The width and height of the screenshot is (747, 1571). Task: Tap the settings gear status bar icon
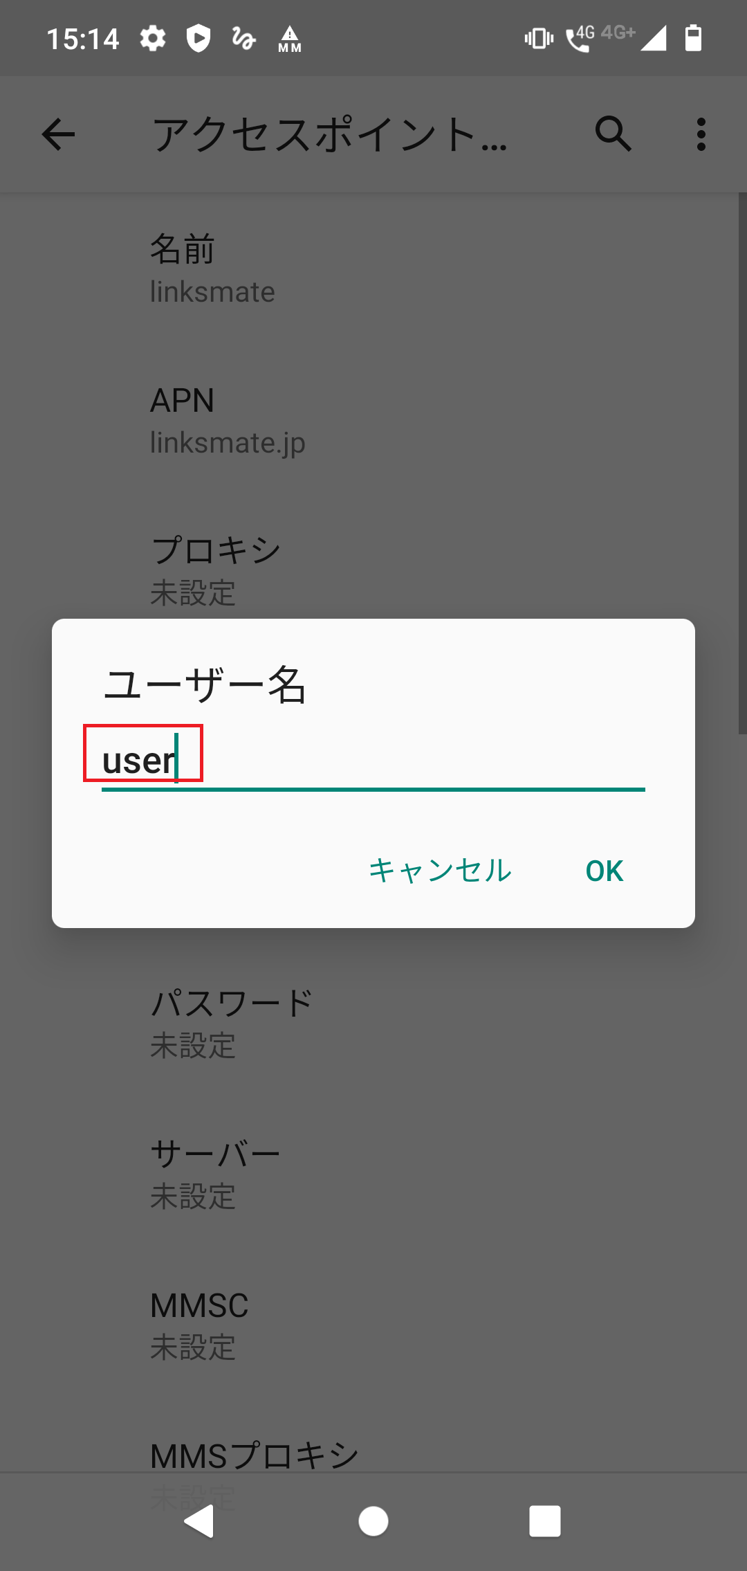[152, 39]
